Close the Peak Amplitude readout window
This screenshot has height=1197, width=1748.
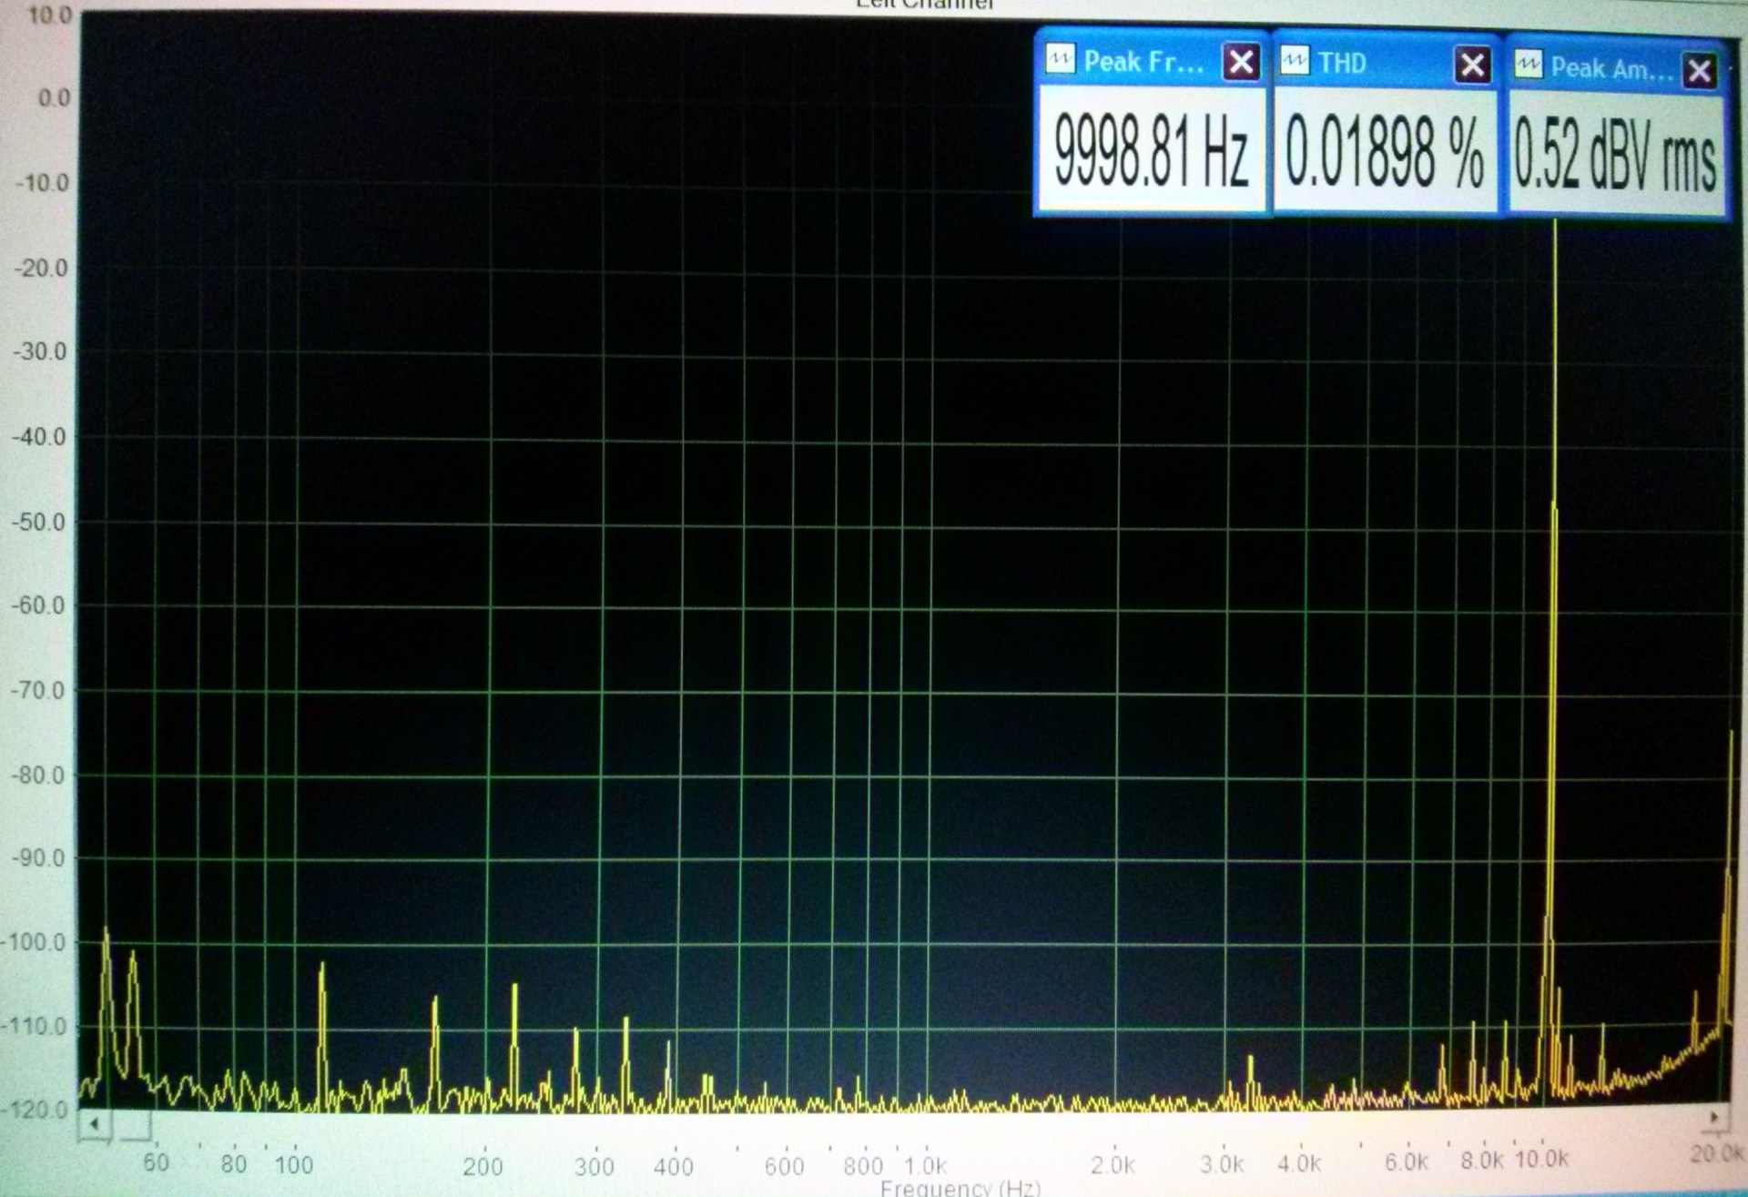1699,70
